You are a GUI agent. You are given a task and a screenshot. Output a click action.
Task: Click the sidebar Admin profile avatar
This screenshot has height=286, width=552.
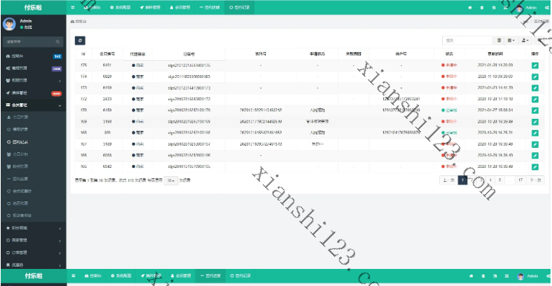[x=9, y=24]
